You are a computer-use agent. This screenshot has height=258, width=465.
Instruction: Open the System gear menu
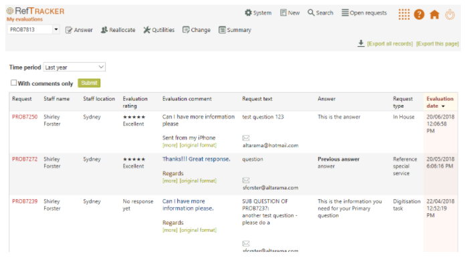(x=258, y=13)
